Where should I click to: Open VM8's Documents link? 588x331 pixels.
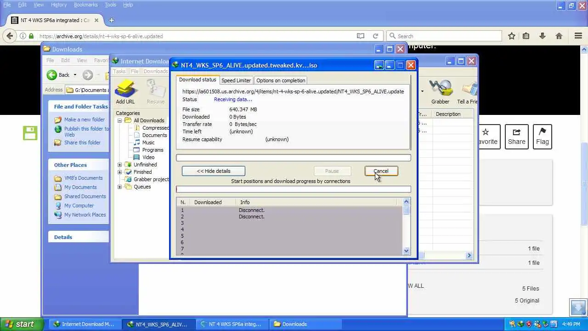(83, 178)
